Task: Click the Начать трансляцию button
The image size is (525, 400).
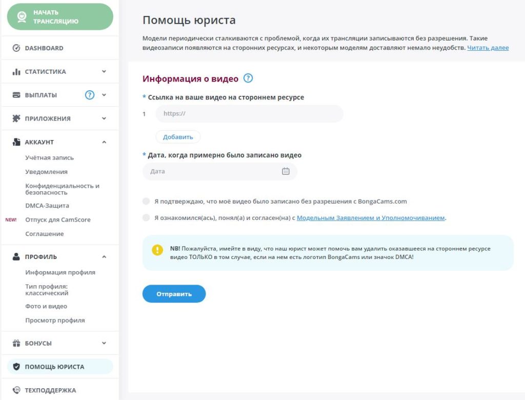Action: pos(60,17)
